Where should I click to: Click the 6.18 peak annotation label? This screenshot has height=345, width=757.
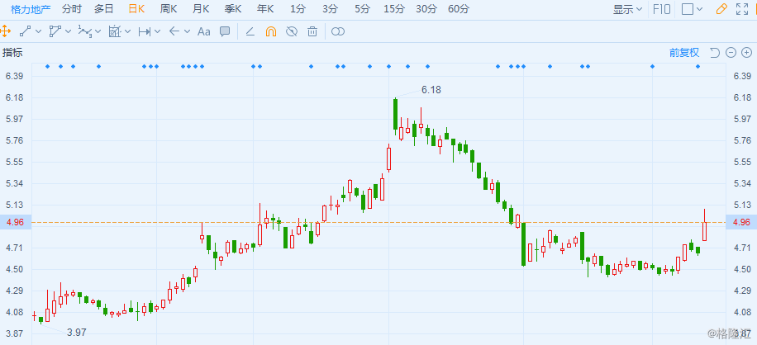(x=431, y=90)
